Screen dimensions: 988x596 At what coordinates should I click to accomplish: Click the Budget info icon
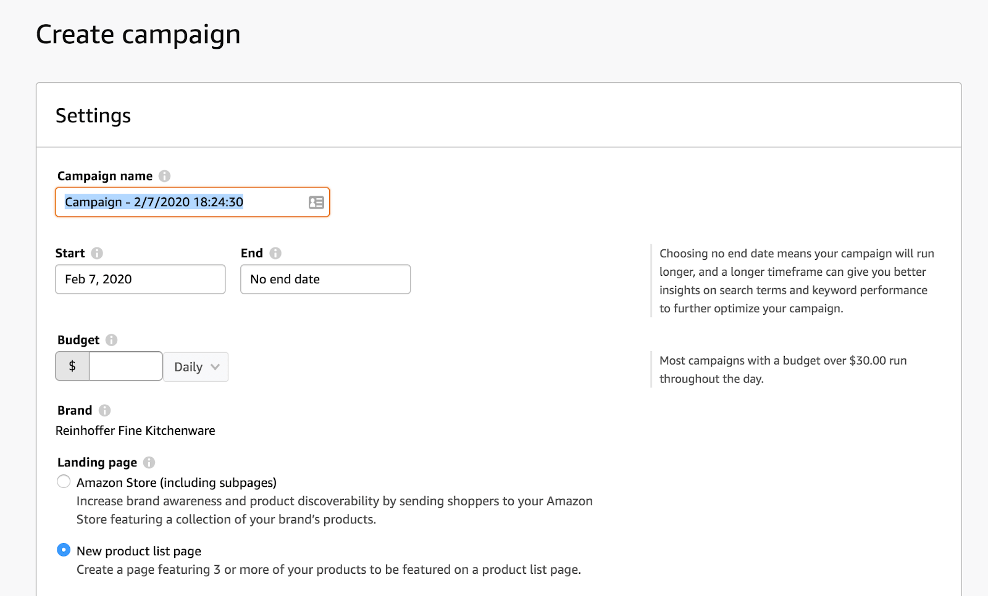[111, 340]
